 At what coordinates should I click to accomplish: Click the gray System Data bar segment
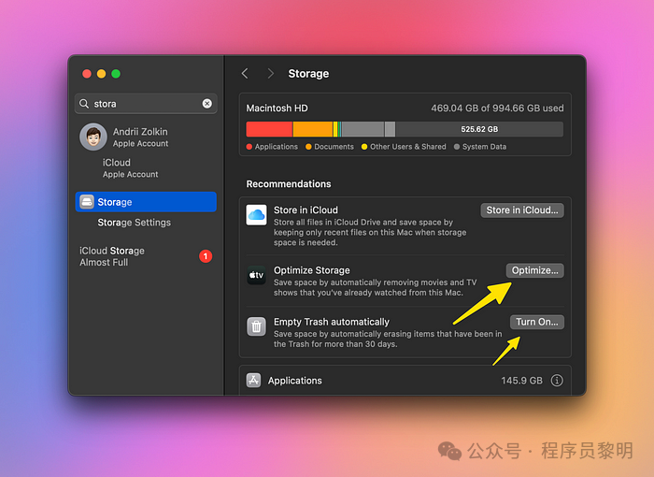[x=363, y=129]
